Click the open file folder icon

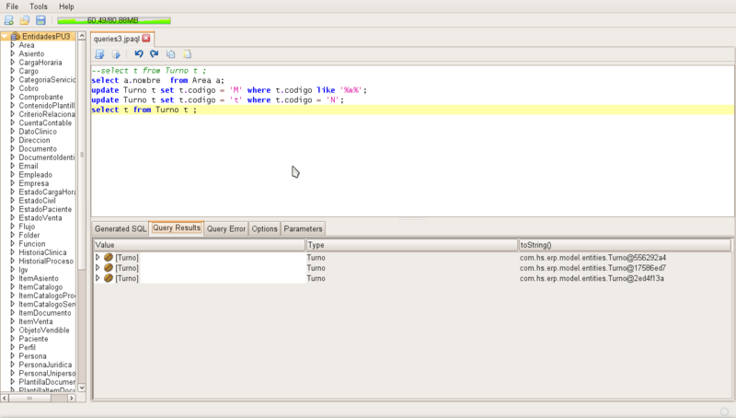[x=25, y=20]
